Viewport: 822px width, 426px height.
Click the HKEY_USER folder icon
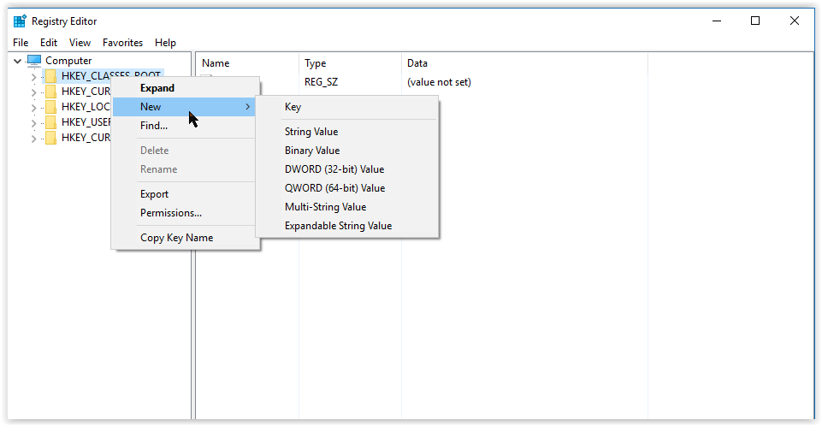[50, 122]
